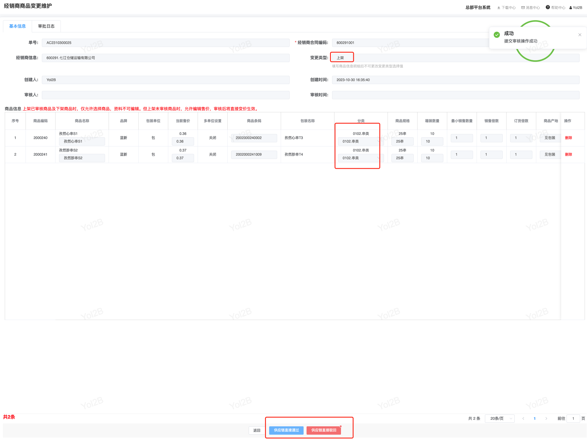Switch to the 审批日志 tab

pyautogui.click(x=46, y=26)
